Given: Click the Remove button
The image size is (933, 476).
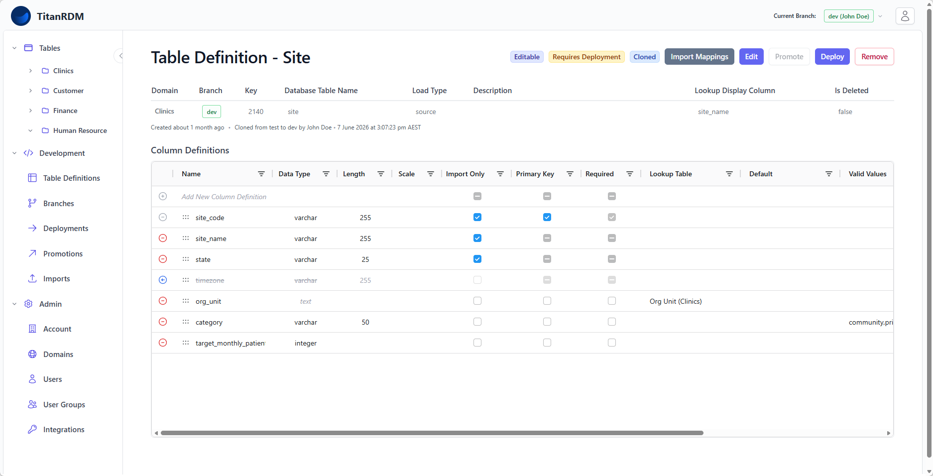Looking at the screenshot, I should pos(874,56).
